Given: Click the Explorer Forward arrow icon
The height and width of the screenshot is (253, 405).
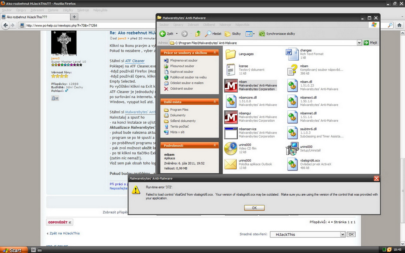Looking at the screenshot, I should tap(184, 34).
